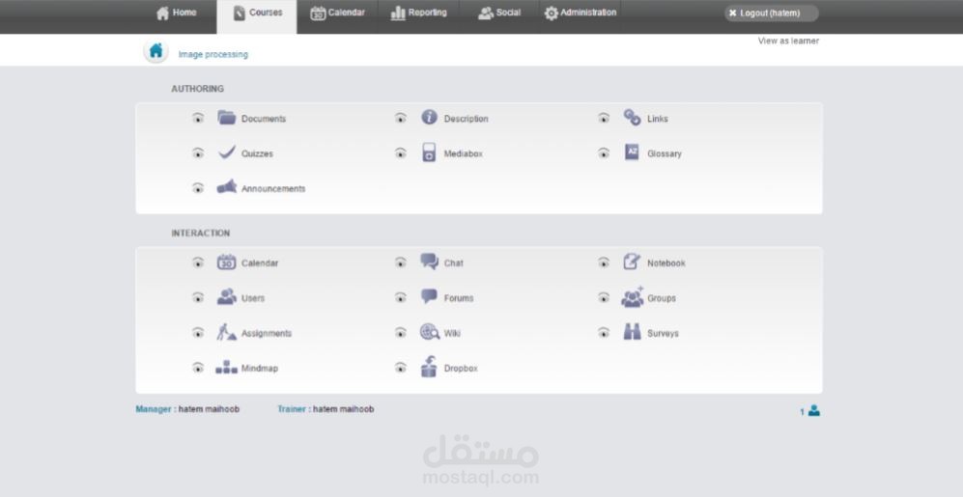Click the Forums speech icon
The width and height of the screenshot is (963, 497).
429,296
